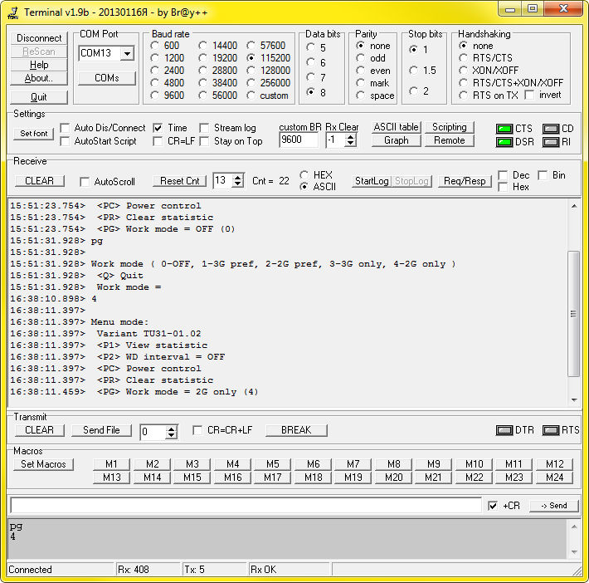Select the 9600 baud rate option
589x583 pixels.
pyautogui.click(x=155, y=96)
